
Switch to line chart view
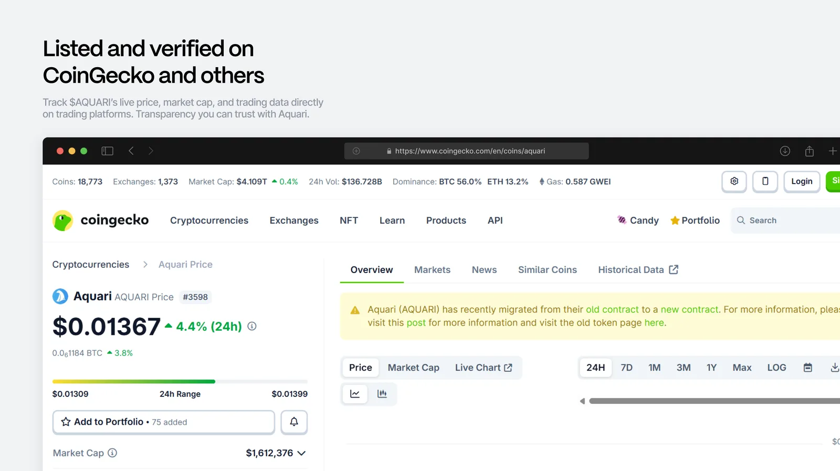(355, 394)
